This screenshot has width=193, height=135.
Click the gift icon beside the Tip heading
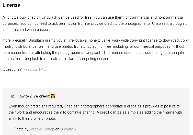(x=53, y=96)
